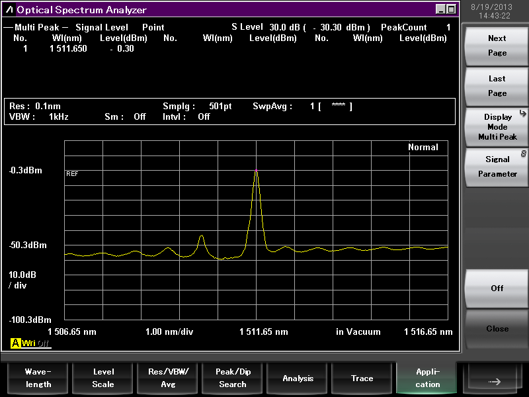
Task: Maximize the Optical Spectrum Analyzer window
Action: [451, 9]
